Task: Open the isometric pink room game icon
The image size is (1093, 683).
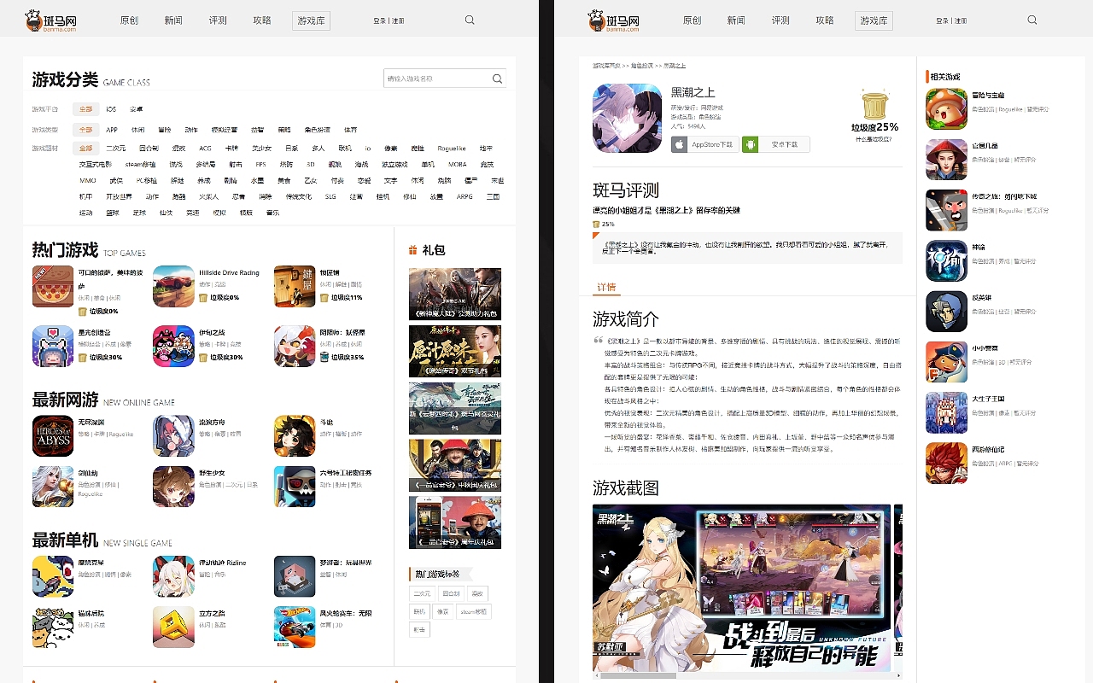Action: pos(295,576)
